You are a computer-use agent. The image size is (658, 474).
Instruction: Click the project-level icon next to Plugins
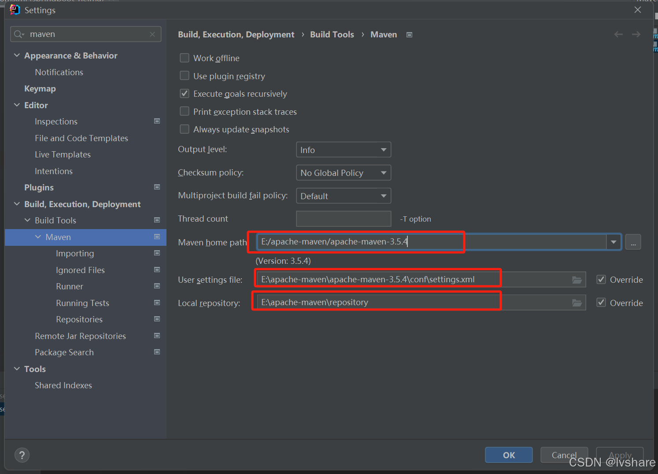(157, 187)
